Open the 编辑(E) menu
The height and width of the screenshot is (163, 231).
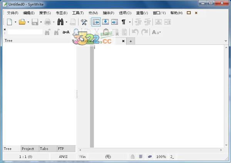[29, 13]
